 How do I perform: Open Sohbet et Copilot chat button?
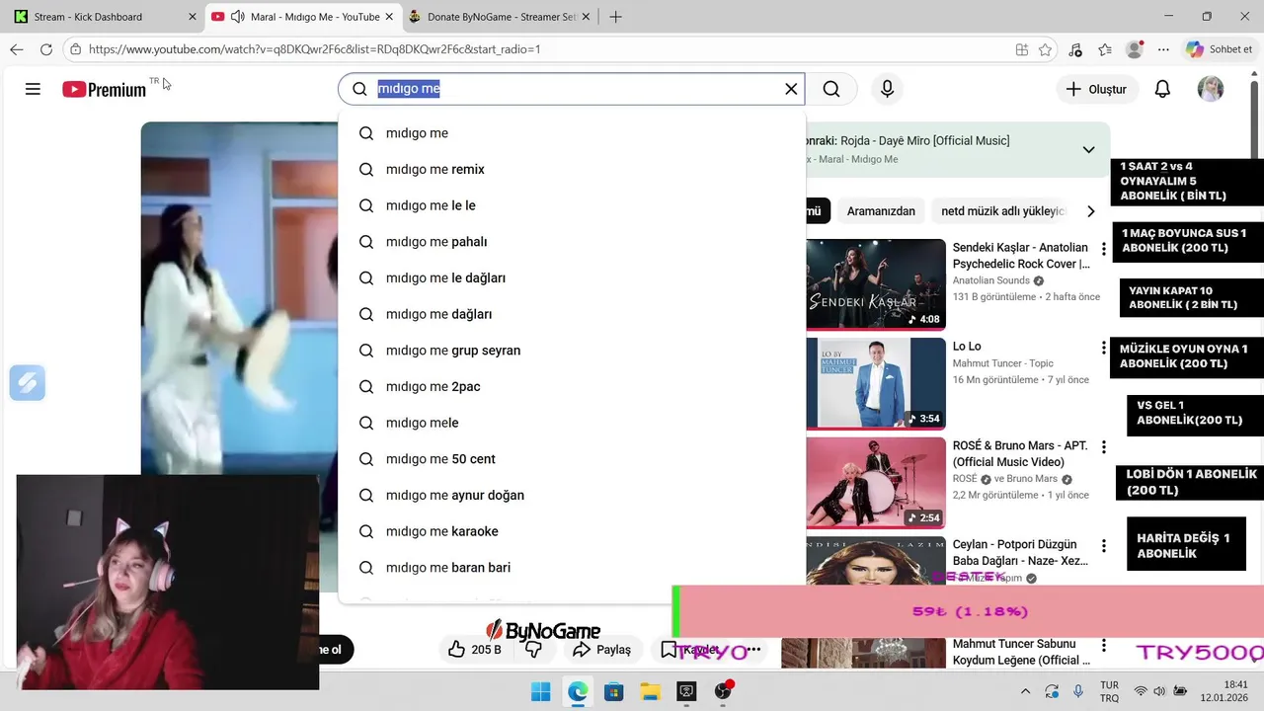1219,49
